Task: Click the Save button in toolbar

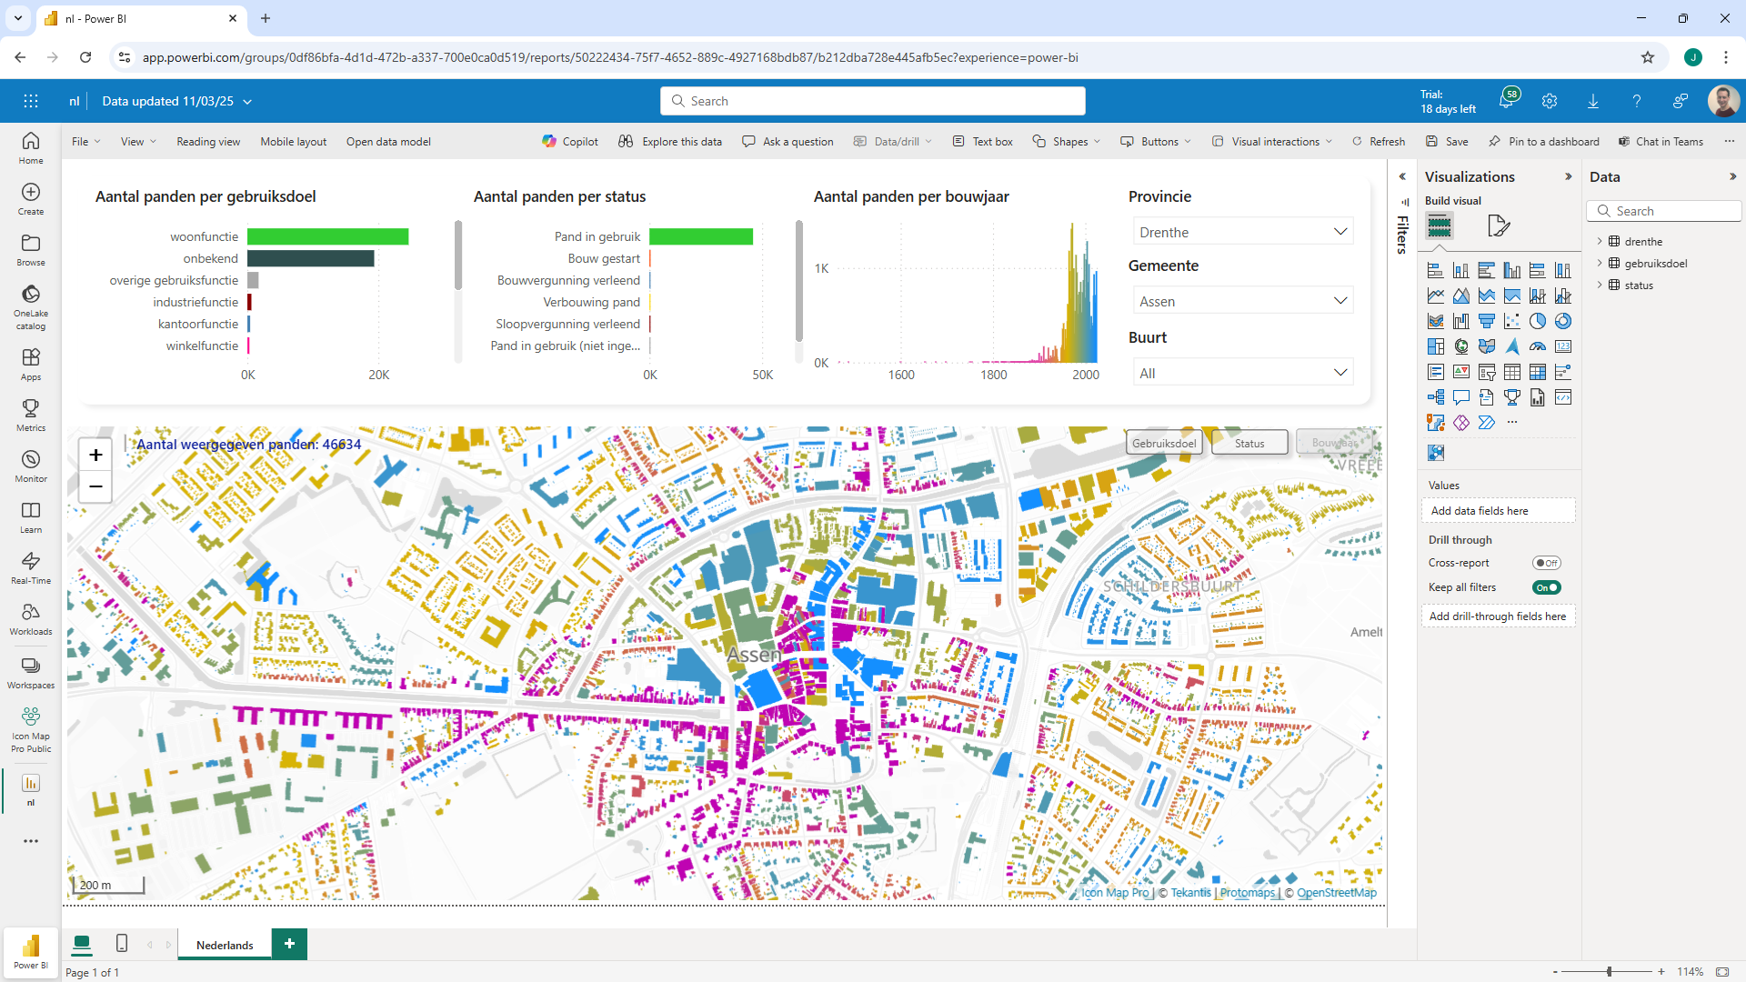Action: (1447, 142)
